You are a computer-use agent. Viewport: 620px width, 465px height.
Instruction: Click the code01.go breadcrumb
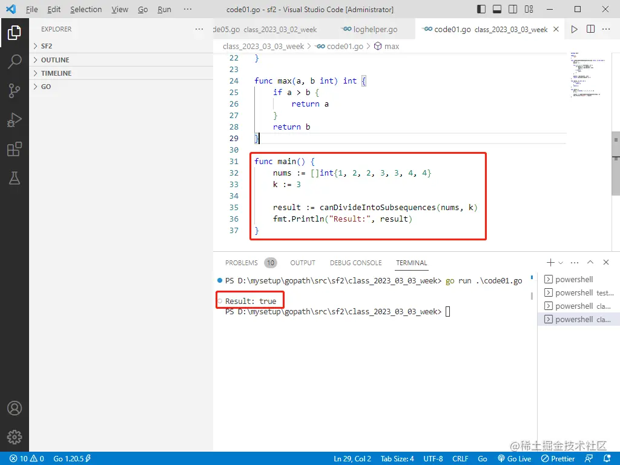pyautogui.click(x=340, y=46)
